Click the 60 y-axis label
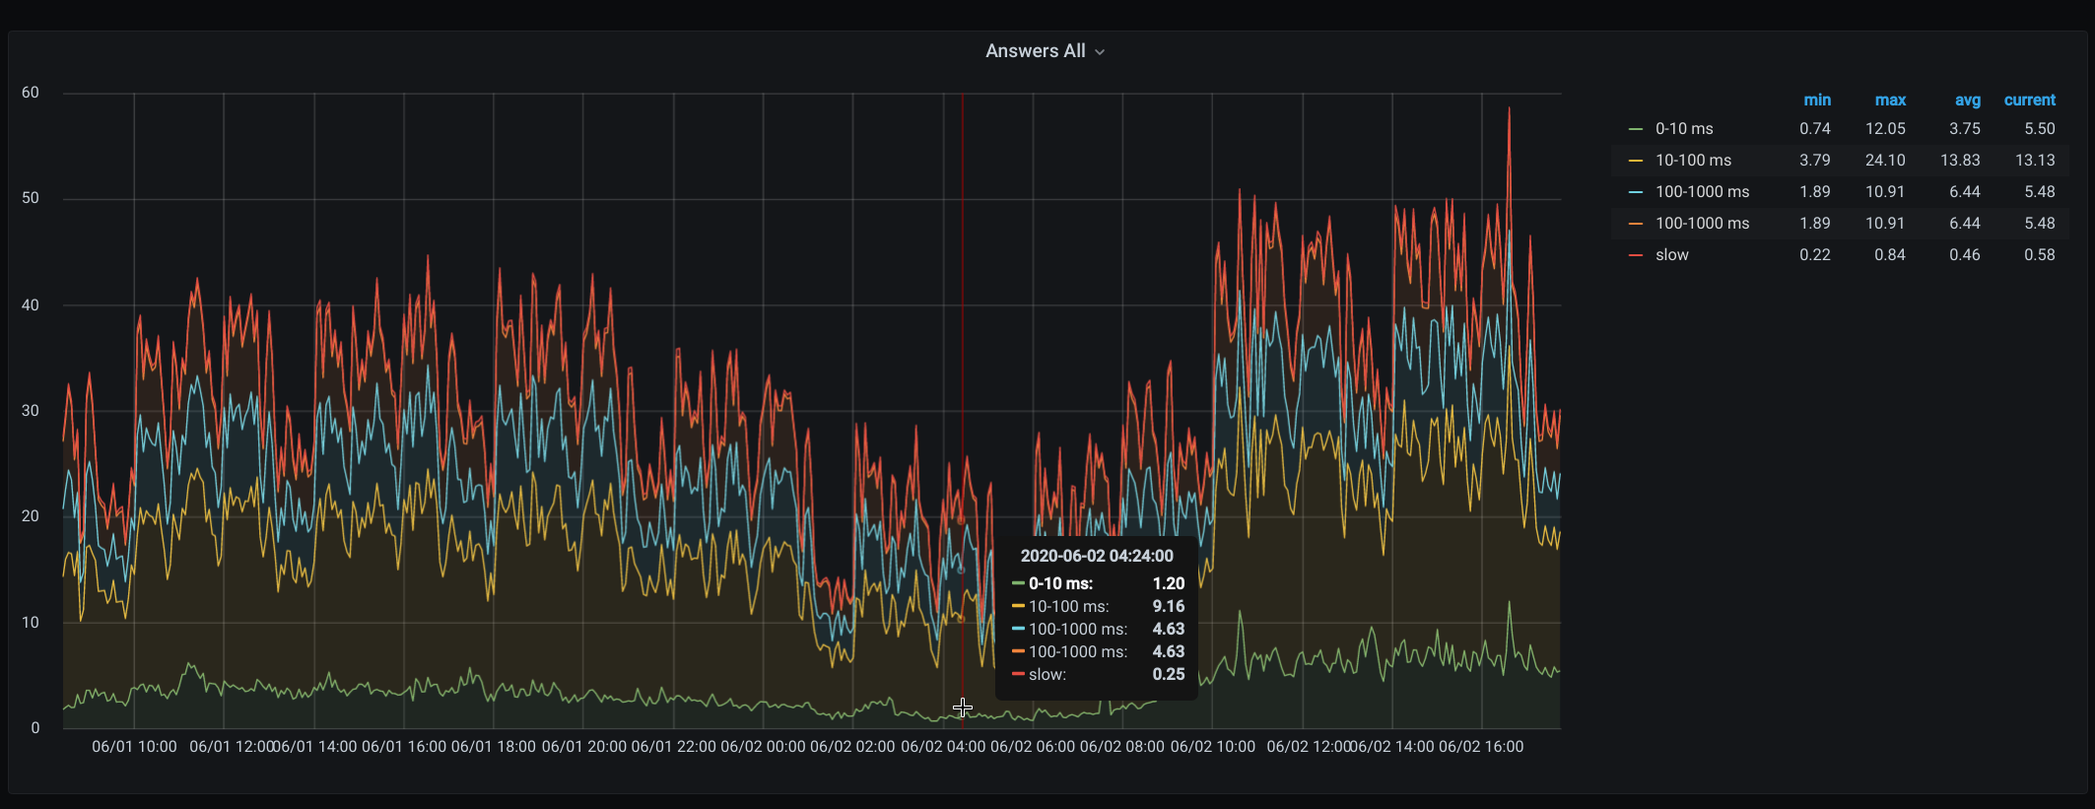Image resolution: width=2095 pixels, height=809 pixels. [x=31, y=93]
